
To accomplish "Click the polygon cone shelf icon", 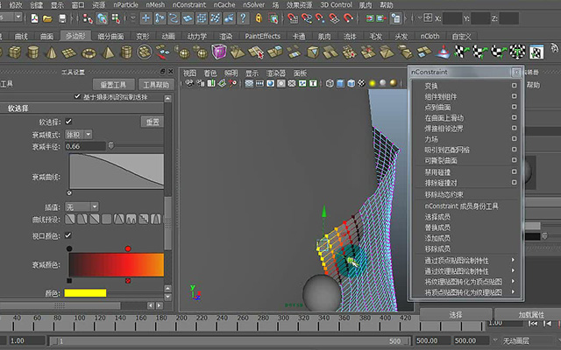I will (x=51, y=52).
